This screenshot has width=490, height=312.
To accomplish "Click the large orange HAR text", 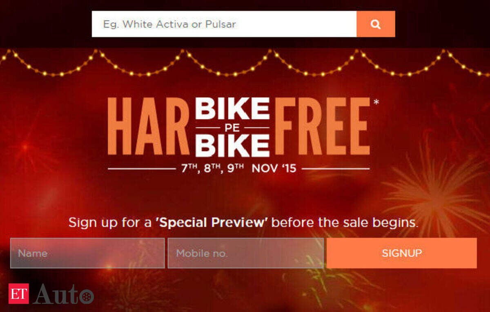I will 149,126.
